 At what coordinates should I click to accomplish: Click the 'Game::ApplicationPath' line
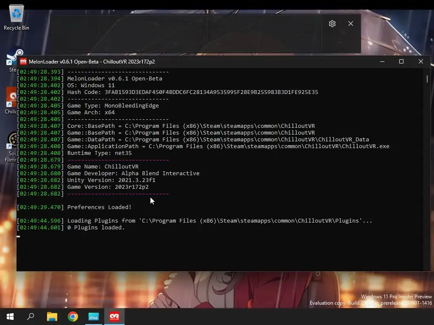[x=228, y=146]
